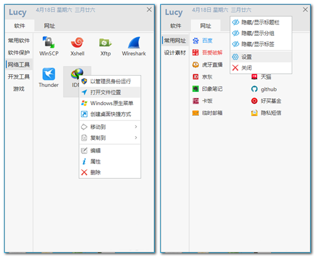
Task: Open the 开发工具 group
Action: (x=19, y=77)
